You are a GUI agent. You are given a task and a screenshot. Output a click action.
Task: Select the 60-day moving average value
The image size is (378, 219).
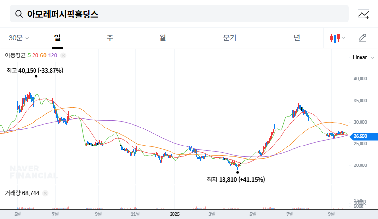[43, 55]
